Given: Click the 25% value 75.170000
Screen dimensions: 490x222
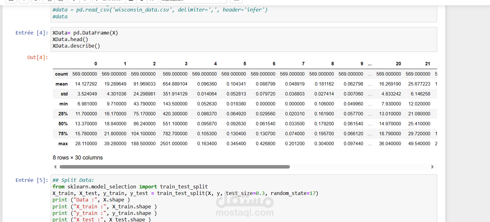Looking at the screenshot, I should [x=144, y=114].
